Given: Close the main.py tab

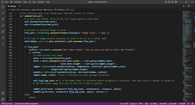Looking at the screenshot, I should tap(19, 6).
